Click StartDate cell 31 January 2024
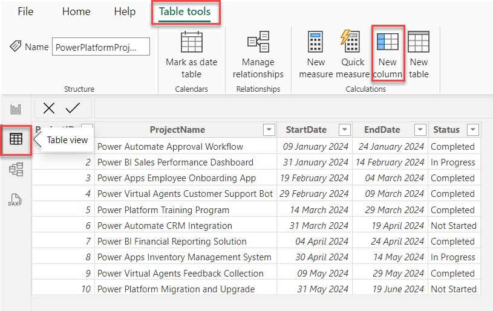Screen dimensions: 493x311 [x=315, y=162]
